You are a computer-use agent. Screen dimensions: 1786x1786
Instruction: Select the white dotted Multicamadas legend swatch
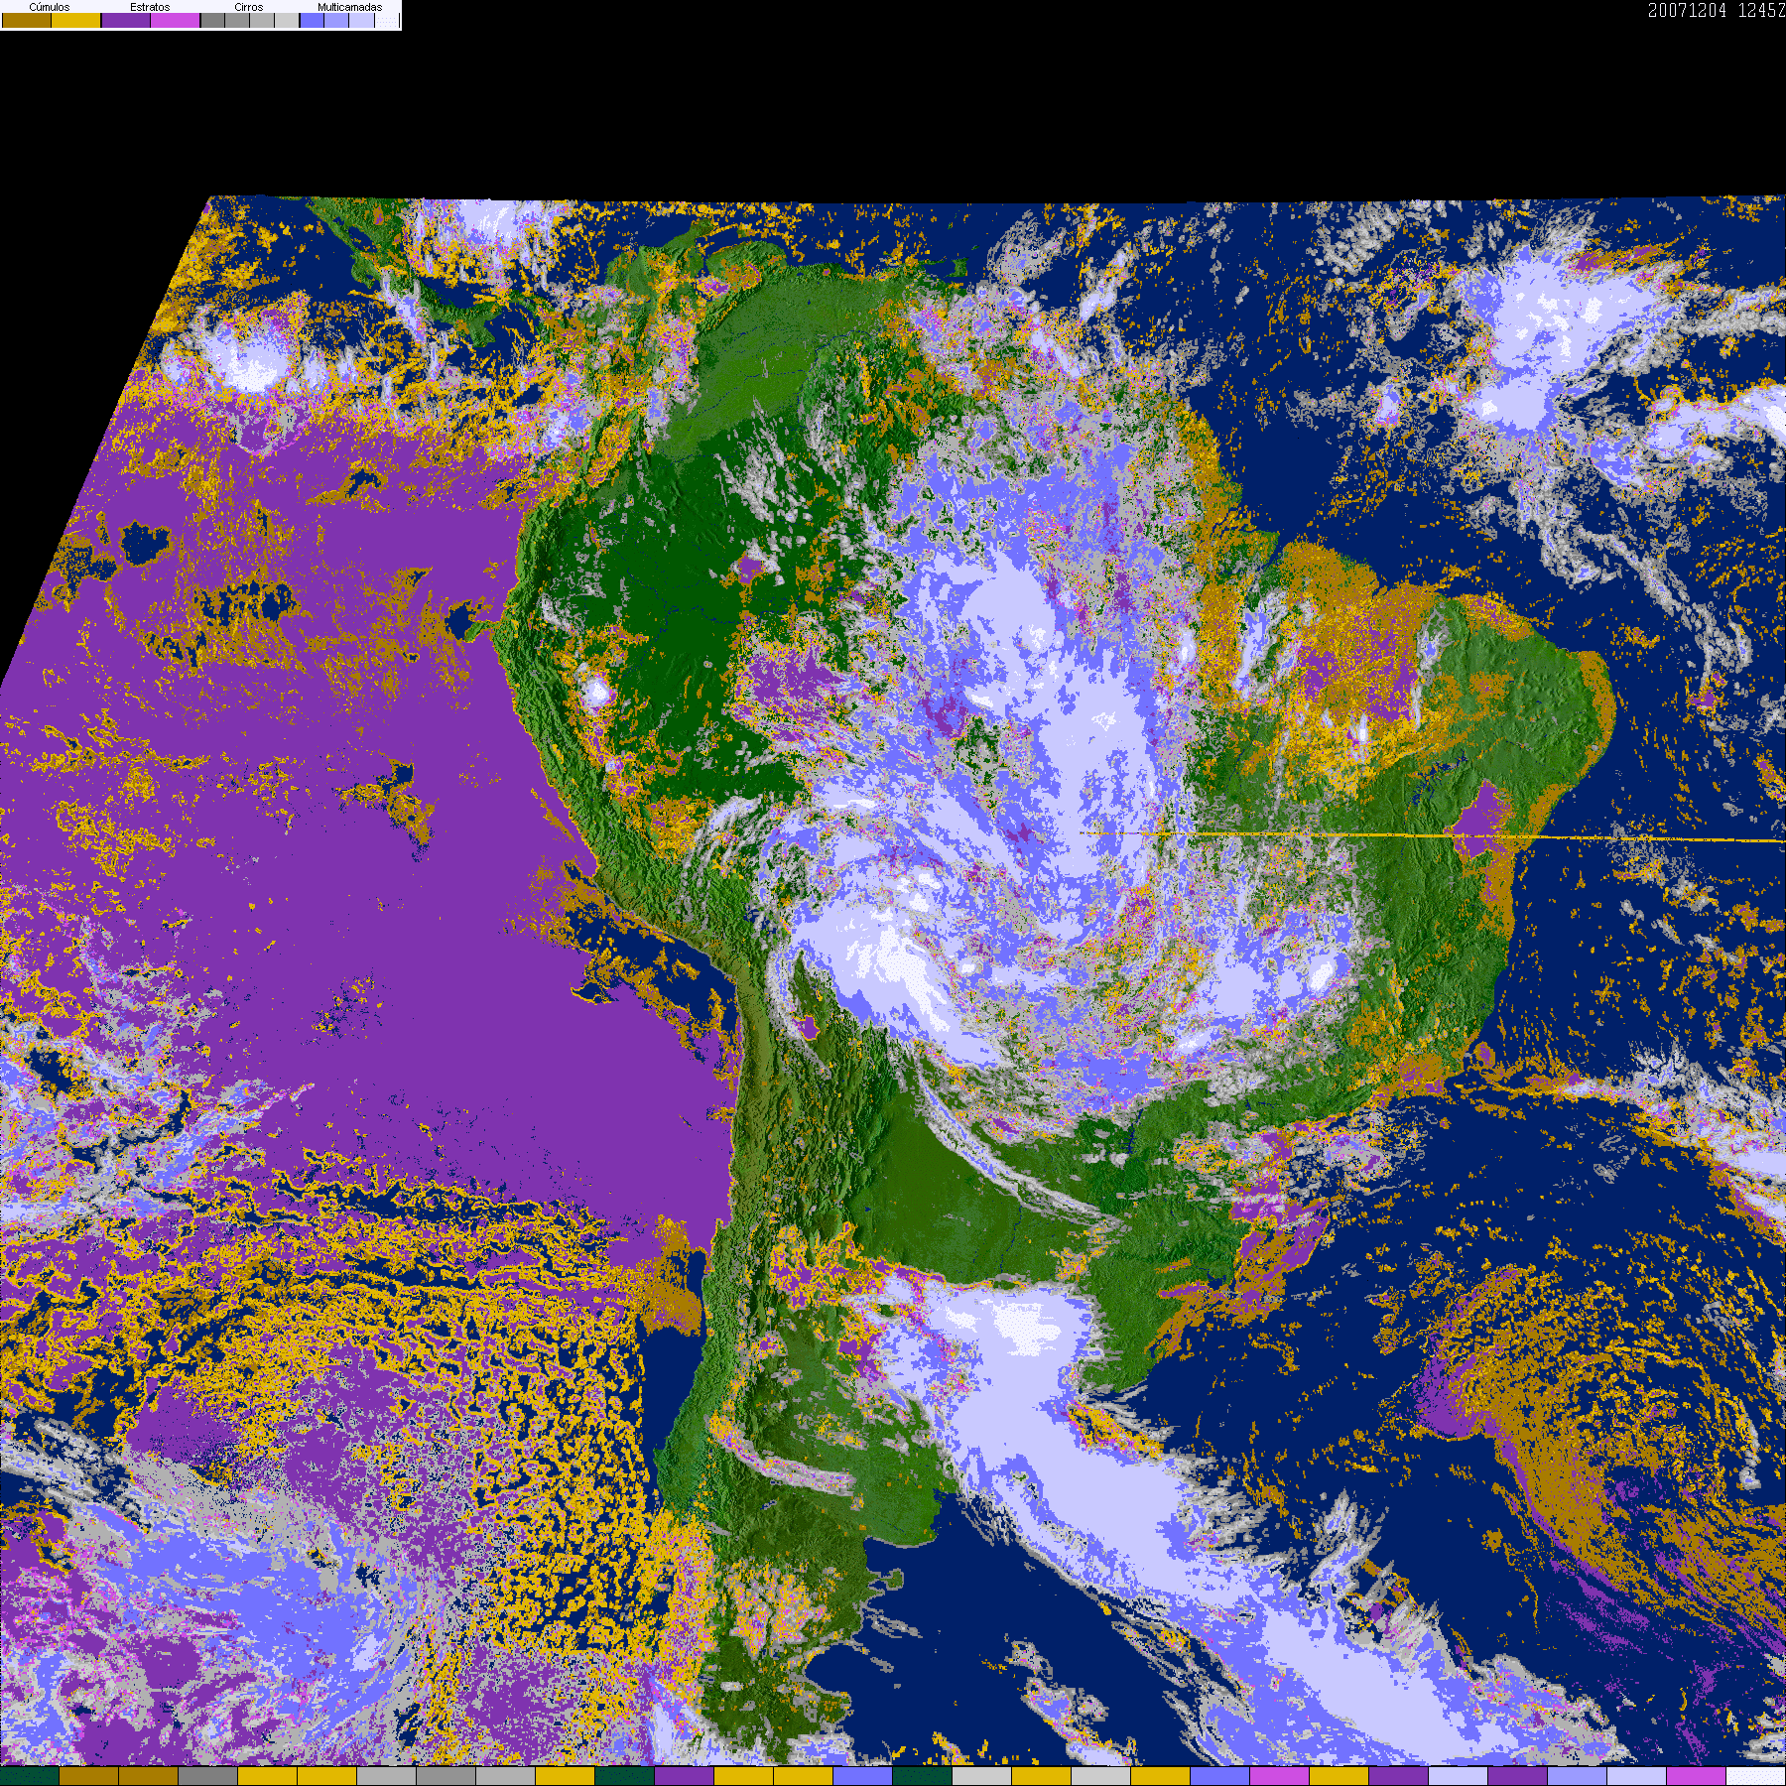[x=387, y=20]
